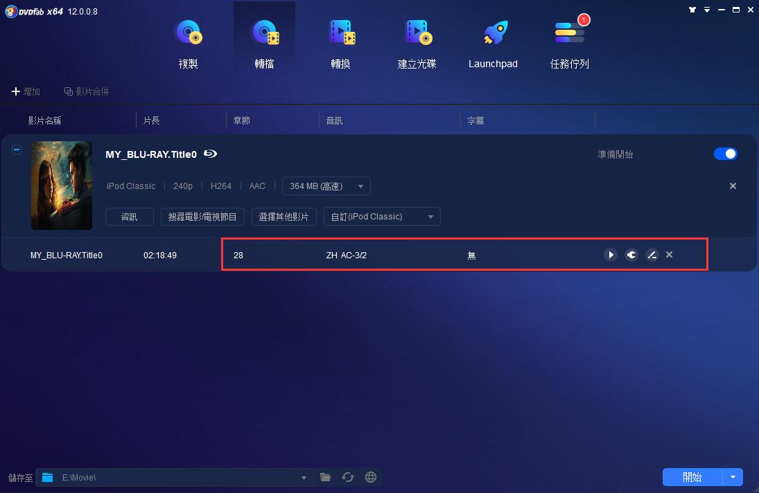The image size is (759, 493).
Task: Click the AAC audio codec label
Action: [257, 186]
